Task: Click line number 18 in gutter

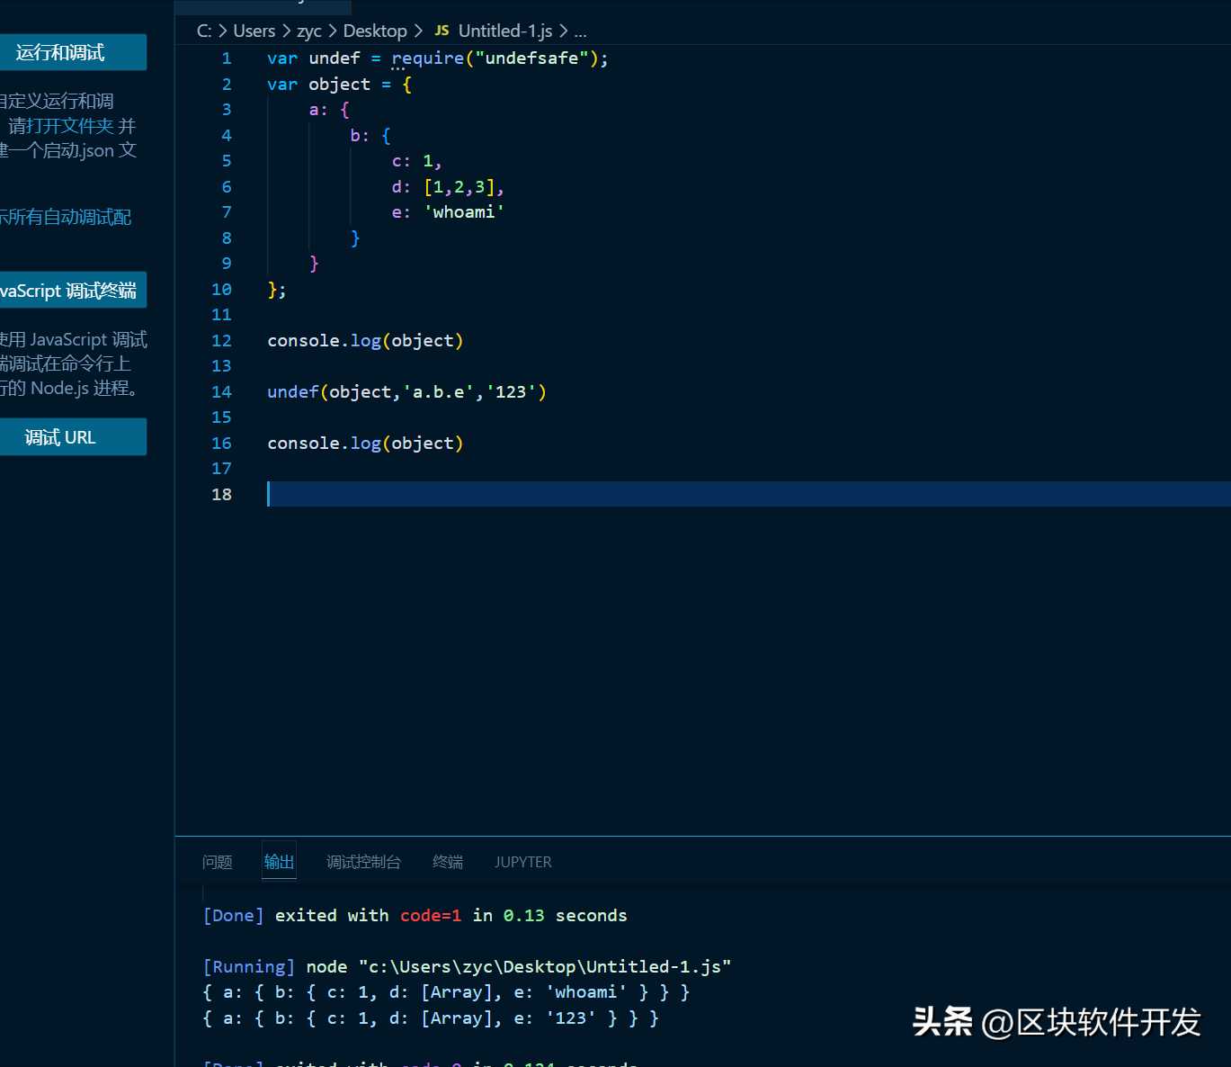Action: (221, 495)
